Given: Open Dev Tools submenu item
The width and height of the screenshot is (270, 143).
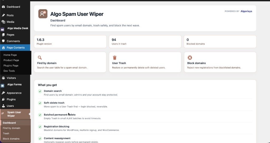Looking at the screenshot, I should pyautogui.click(x=9, y=71).
